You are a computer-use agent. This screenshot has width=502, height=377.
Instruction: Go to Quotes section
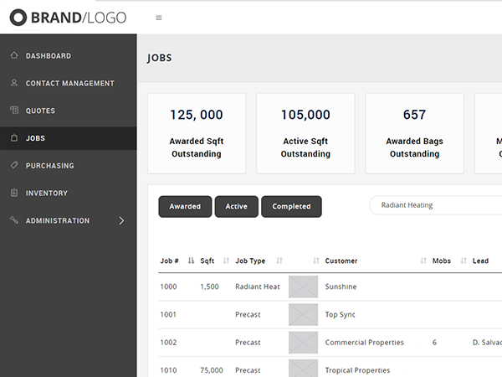(69, 111)
